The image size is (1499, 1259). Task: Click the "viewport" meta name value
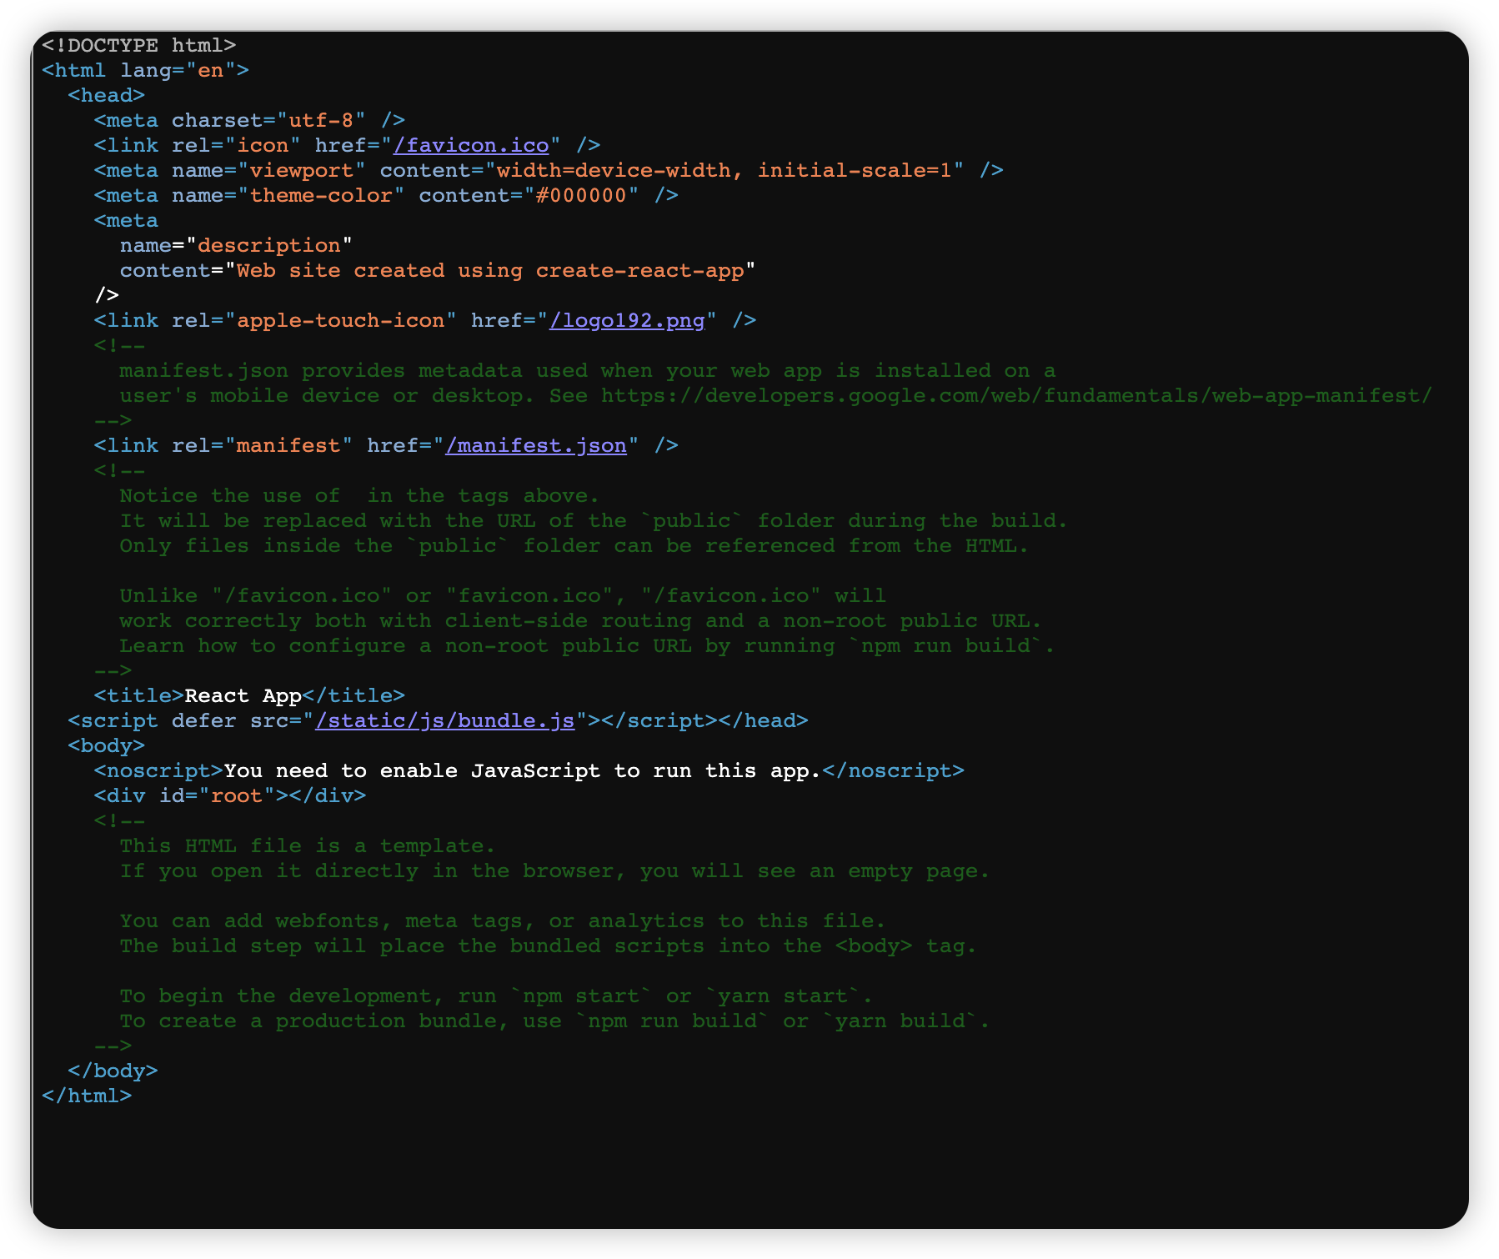point(302,170)
